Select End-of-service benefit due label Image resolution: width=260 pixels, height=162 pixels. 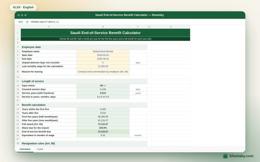coord(49,132)
